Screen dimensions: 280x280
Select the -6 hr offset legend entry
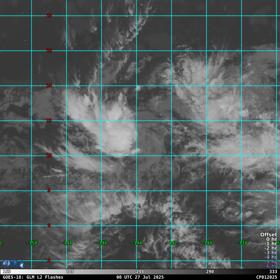(271, 266)
